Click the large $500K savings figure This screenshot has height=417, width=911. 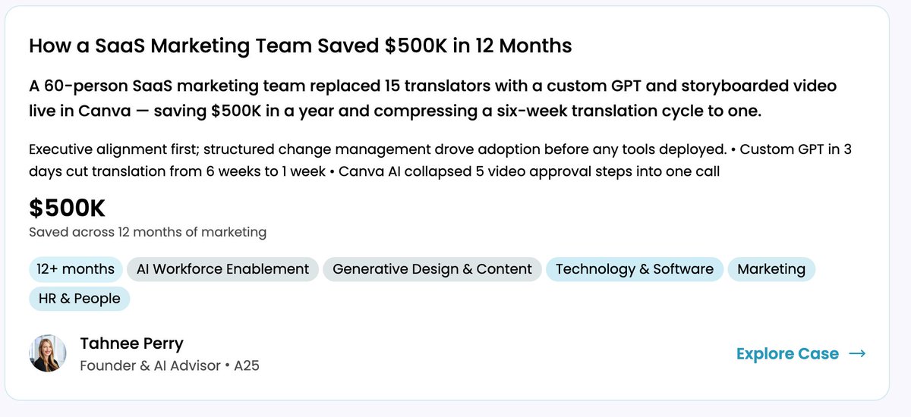[67, 207]
